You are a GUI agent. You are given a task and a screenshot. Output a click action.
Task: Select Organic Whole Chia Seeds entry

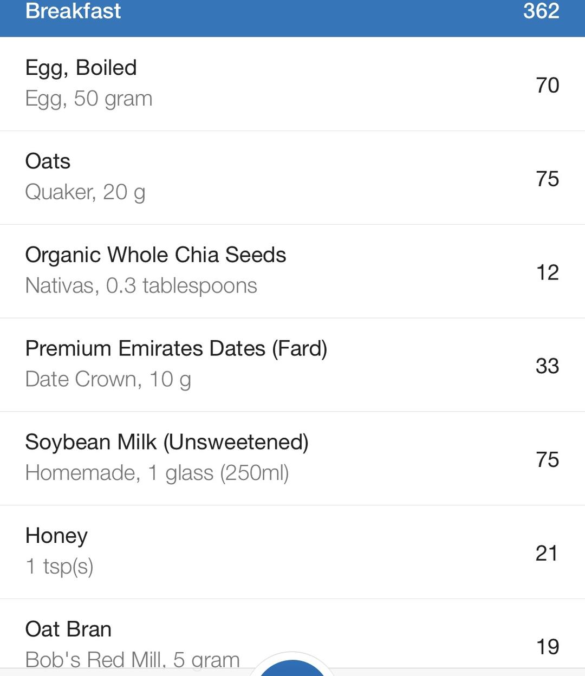tap(155, 255)
